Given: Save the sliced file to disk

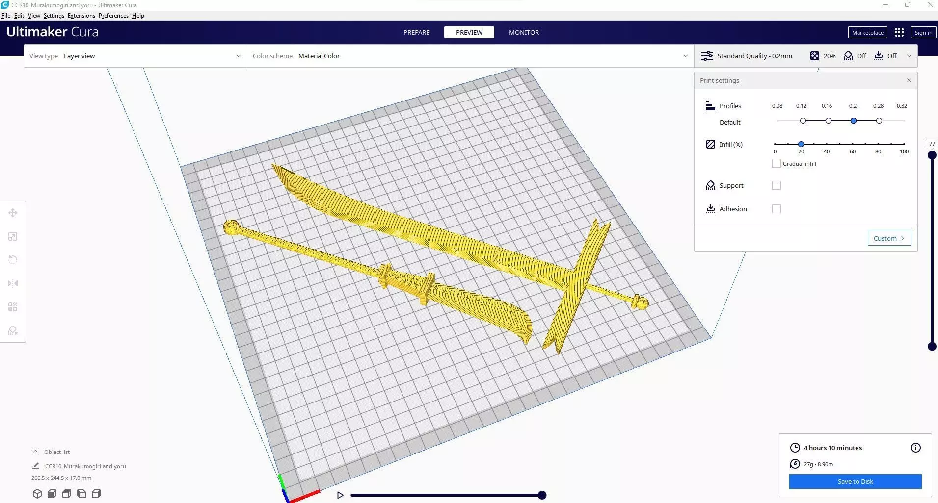Looking at the screenshot, I should 856,481.
